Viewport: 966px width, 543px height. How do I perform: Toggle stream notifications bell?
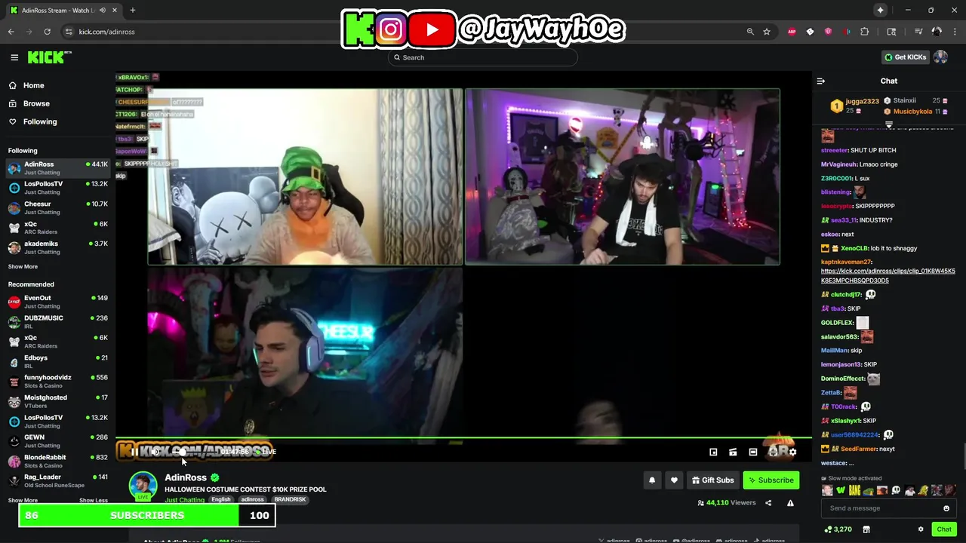click(652, 480)
